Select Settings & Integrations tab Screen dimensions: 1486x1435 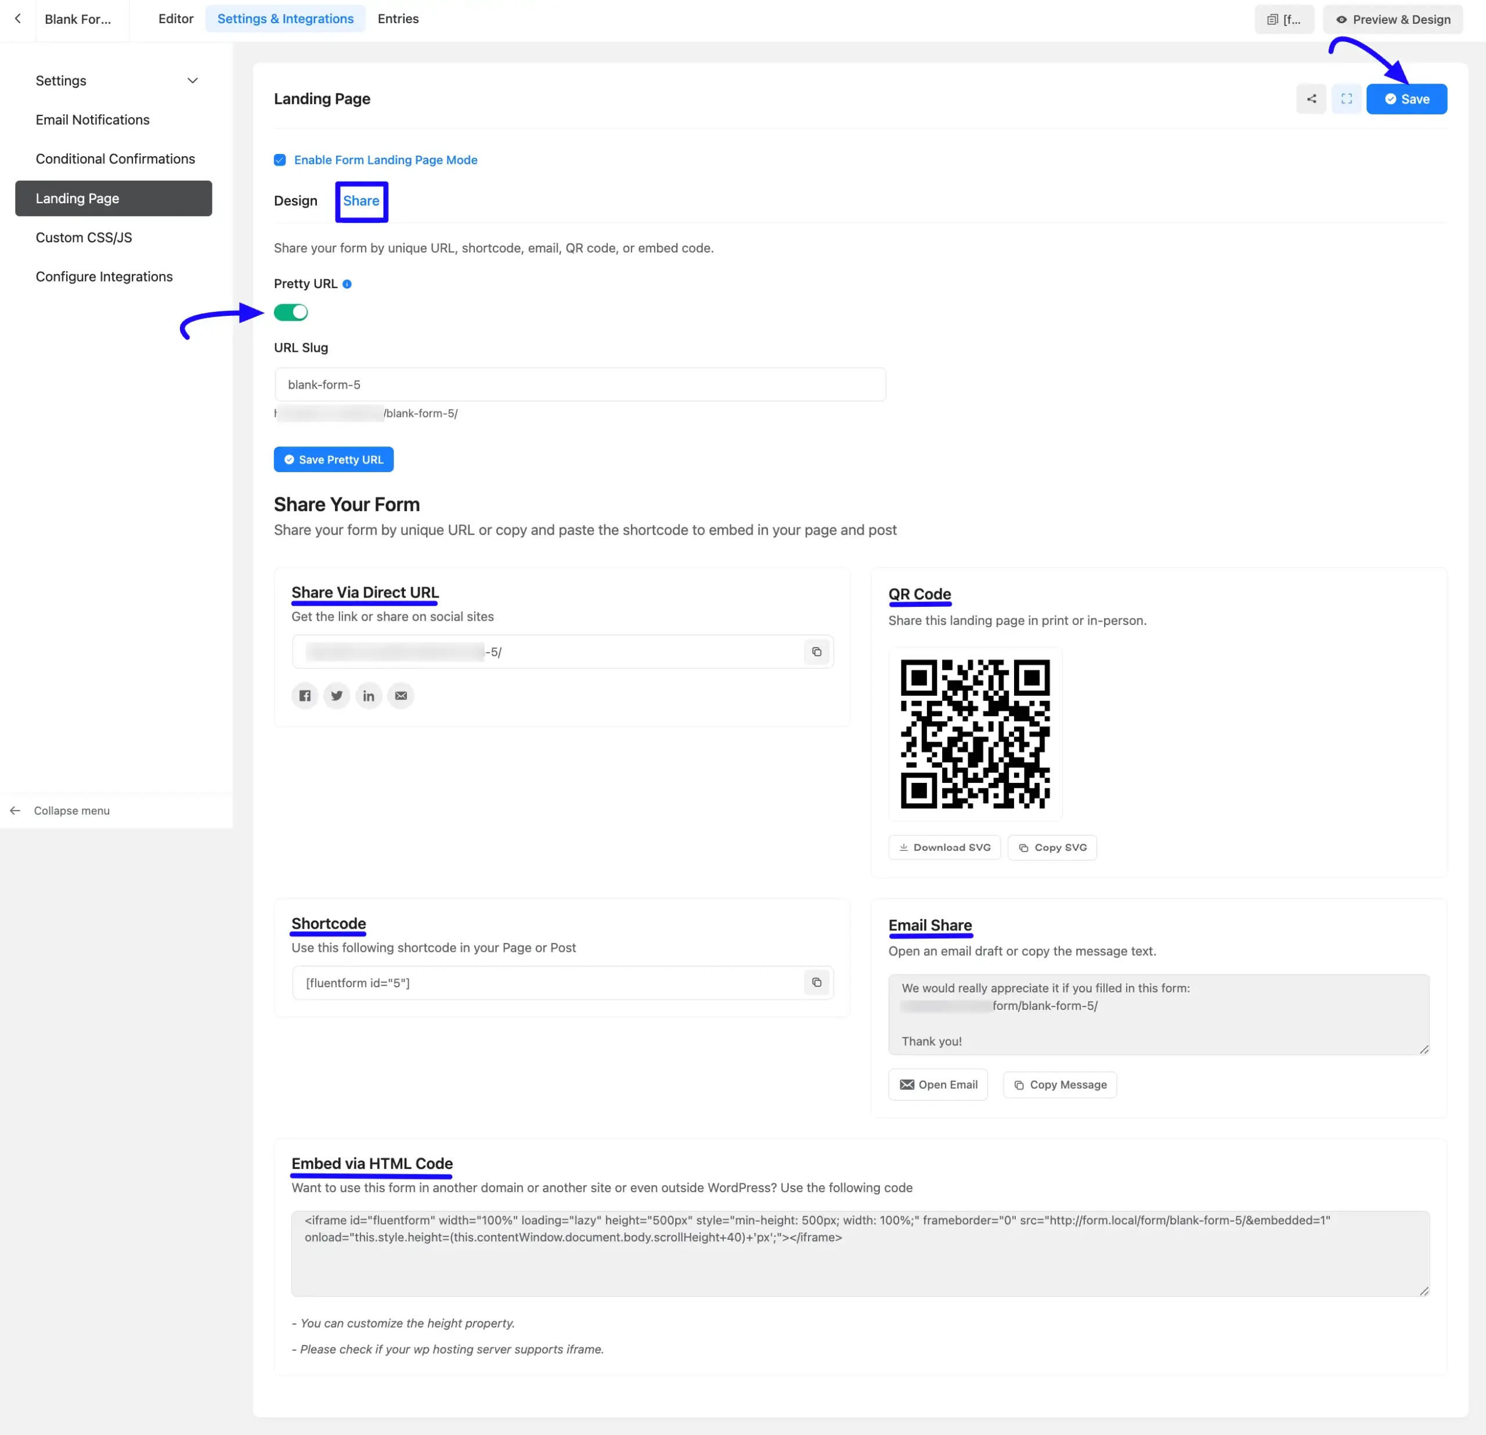point(285,19)
